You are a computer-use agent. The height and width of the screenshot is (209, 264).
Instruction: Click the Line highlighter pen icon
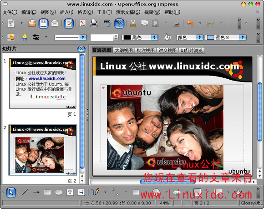click(x=25, y=37)
